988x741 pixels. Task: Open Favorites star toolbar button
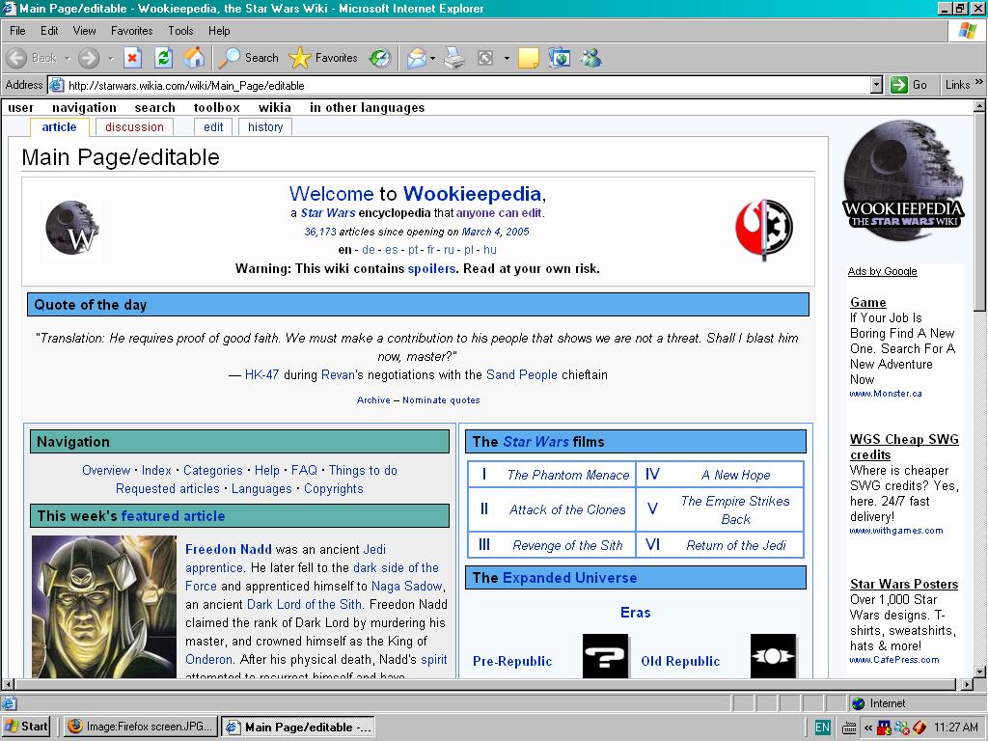point(323,58)
